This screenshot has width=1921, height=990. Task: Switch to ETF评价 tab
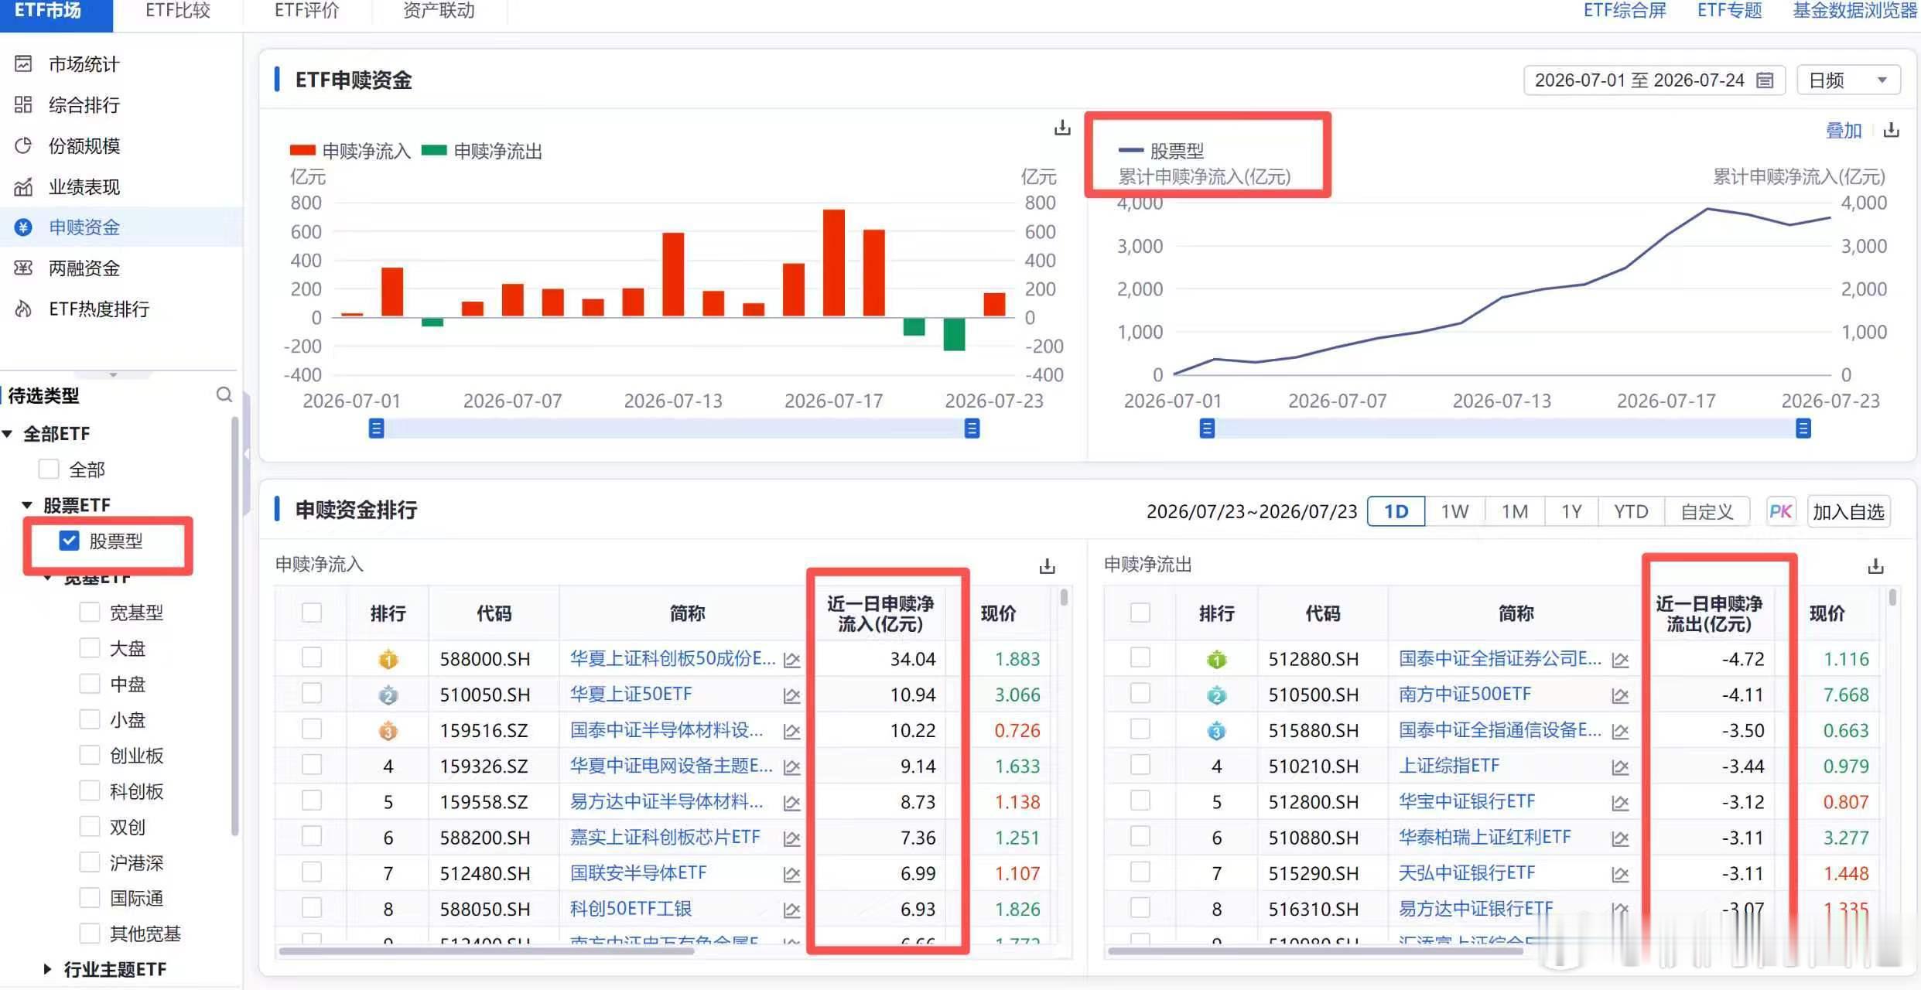(x=307, y=11)
